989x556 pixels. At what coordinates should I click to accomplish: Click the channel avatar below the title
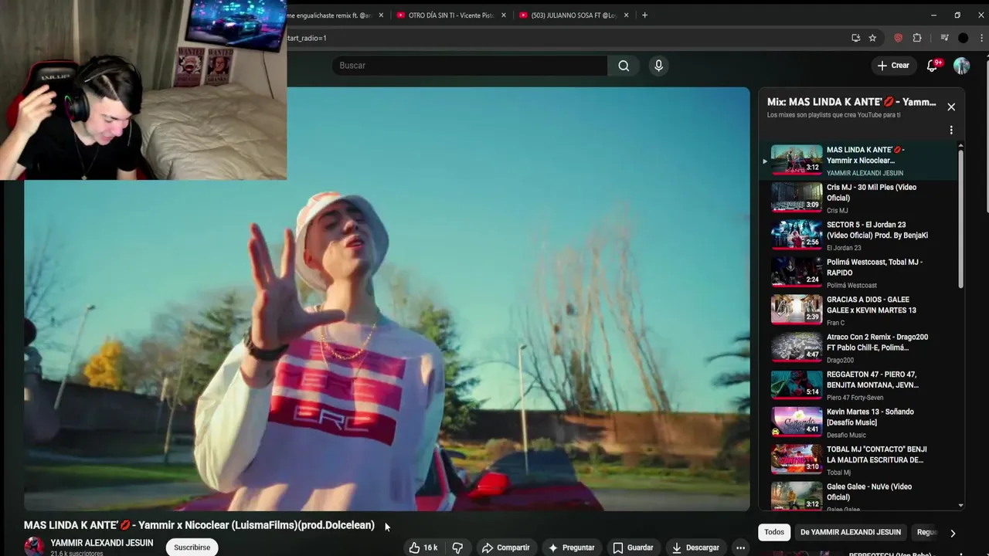point(34,547)
